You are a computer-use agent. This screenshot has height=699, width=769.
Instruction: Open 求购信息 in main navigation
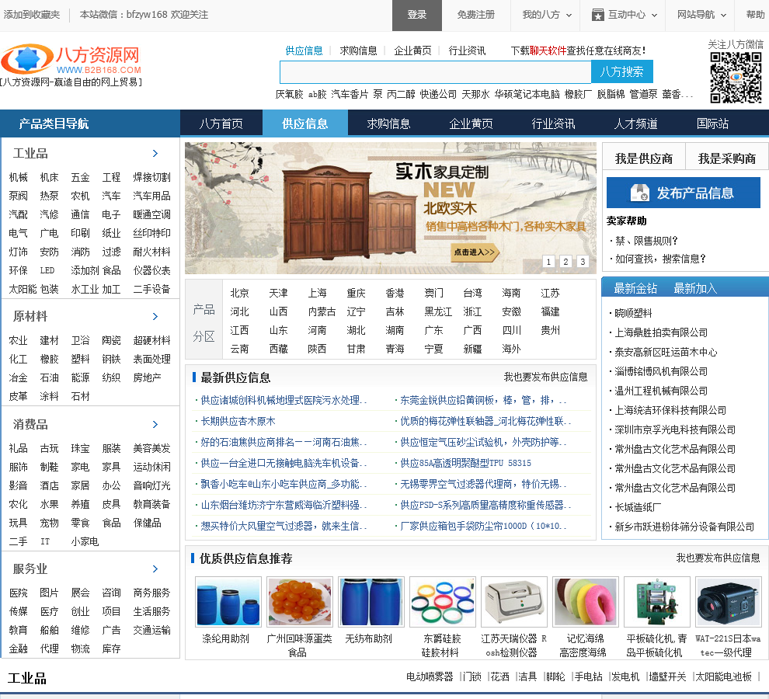pyautogui.click(x=389, y=123)
